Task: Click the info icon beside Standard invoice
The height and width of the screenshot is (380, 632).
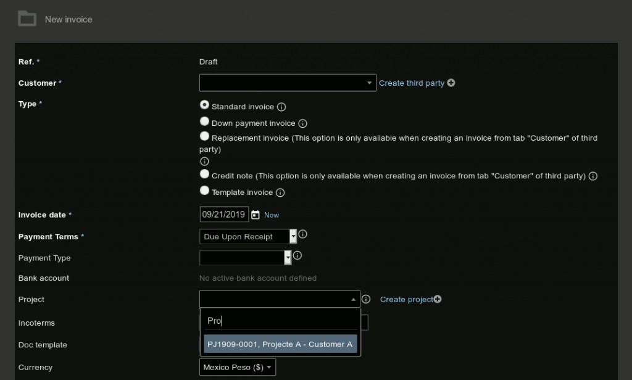Action: (281, 107)
